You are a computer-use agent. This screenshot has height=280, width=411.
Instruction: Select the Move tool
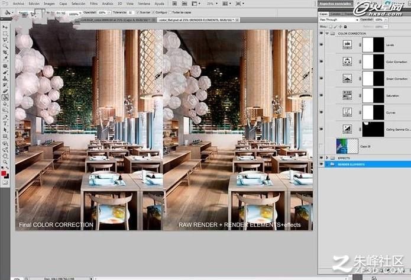point(5,27)
